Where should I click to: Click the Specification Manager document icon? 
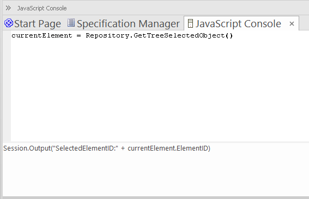71,23
